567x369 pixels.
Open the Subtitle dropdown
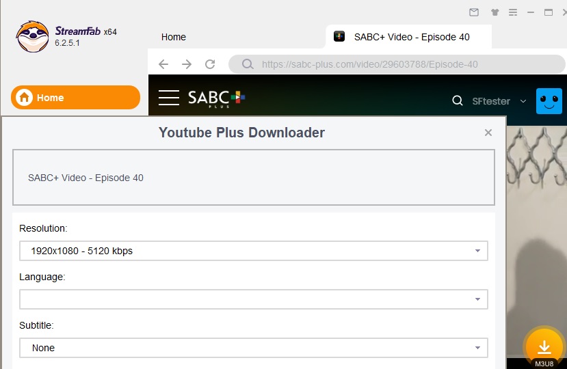(x=254, y=348)
